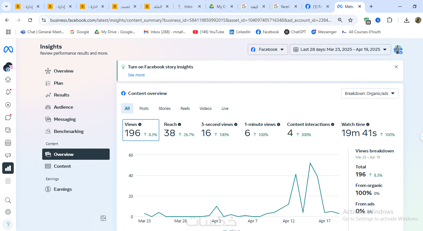Open the Planner calendar icon in the rail

coord(8,143)
